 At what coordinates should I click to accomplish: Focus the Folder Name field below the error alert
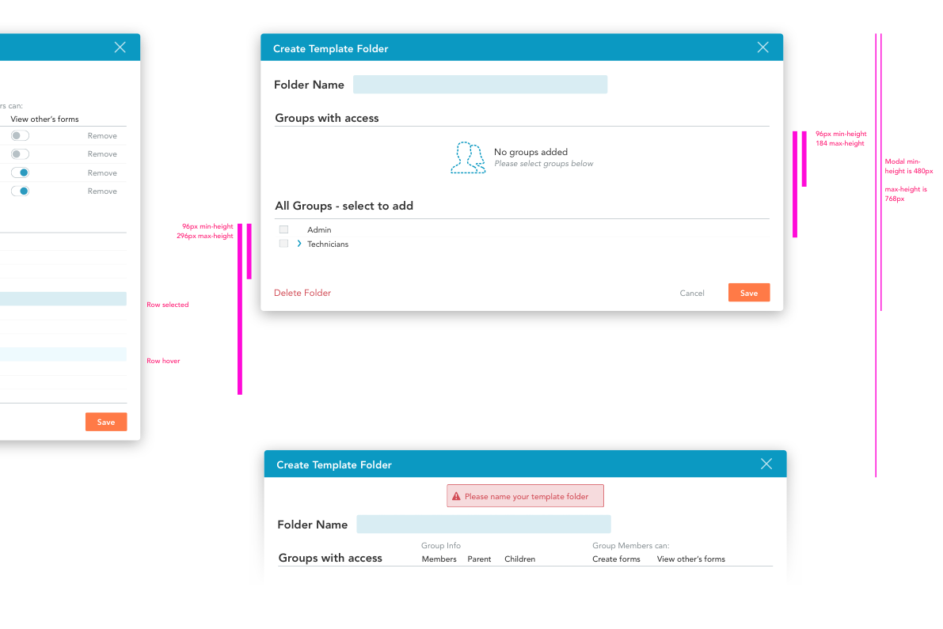(x=483, y=525)
